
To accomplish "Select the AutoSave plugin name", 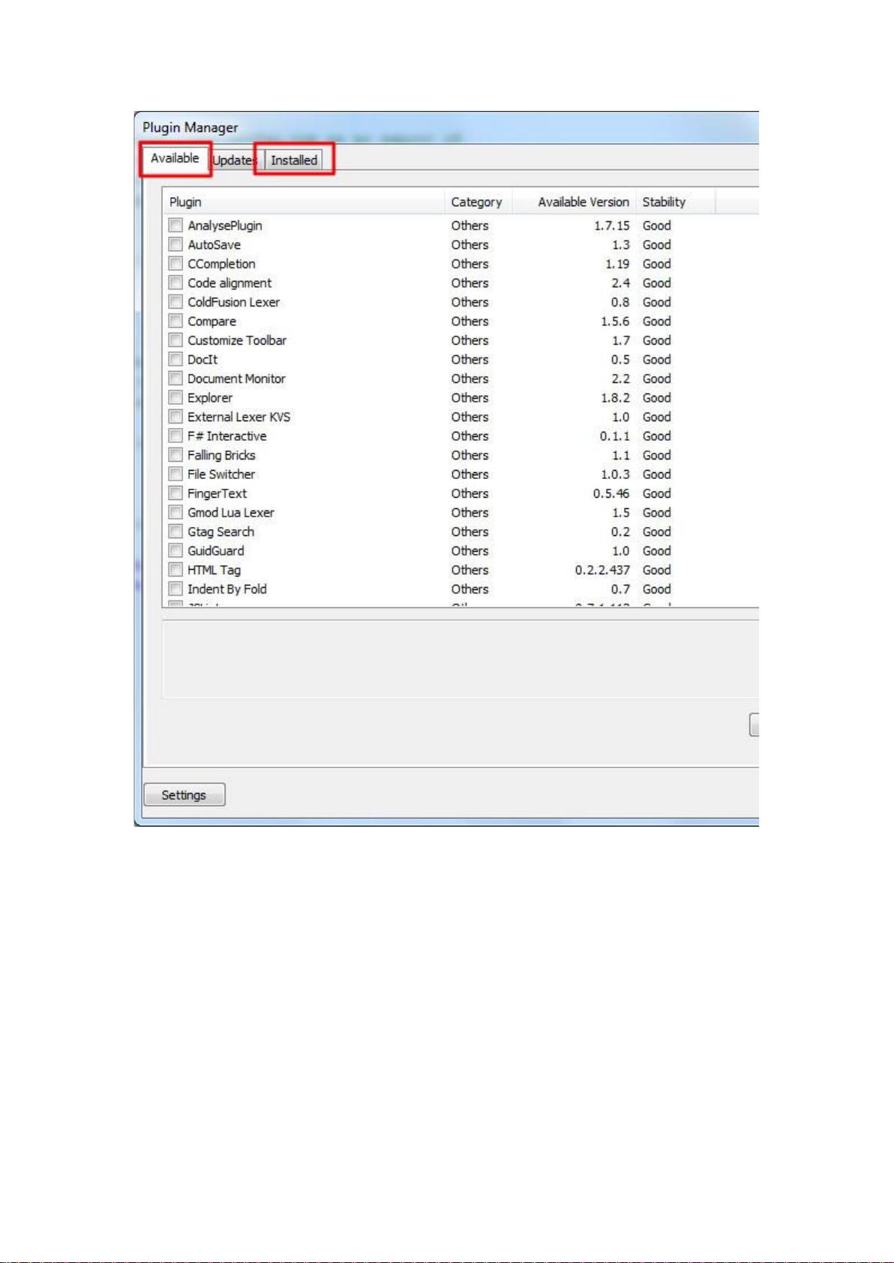I will click(x=214, y=245).
